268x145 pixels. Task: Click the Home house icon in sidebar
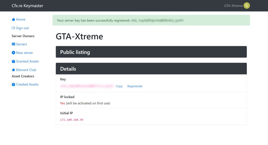(x=13, y=19)
